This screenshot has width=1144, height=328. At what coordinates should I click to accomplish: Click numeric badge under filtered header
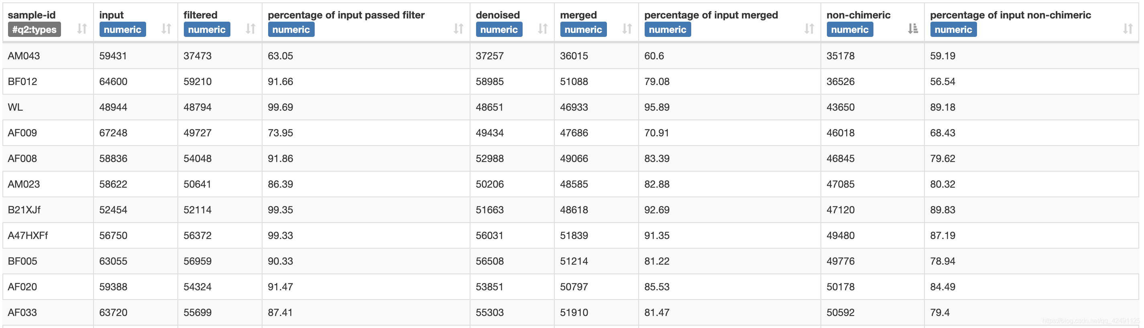(x=207, y=30)
